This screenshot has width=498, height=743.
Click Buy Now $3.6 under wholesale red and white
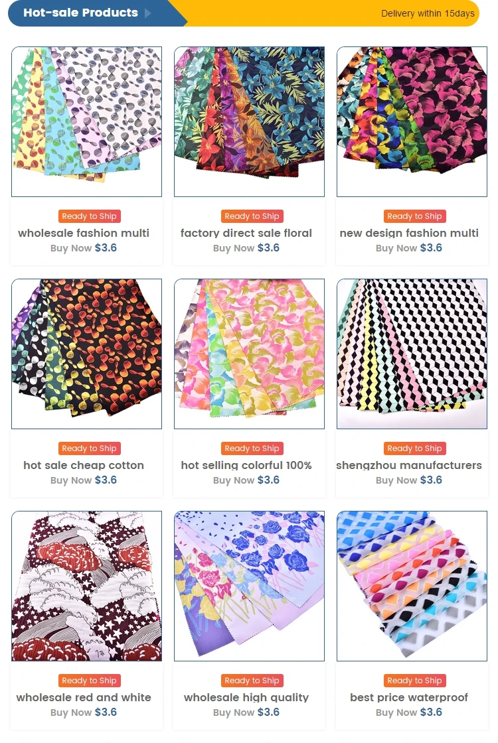click(x=84, y=712)
